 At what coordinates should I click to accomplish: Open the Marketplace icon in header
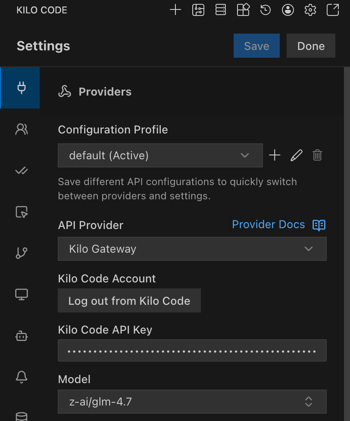pos(243,10)
